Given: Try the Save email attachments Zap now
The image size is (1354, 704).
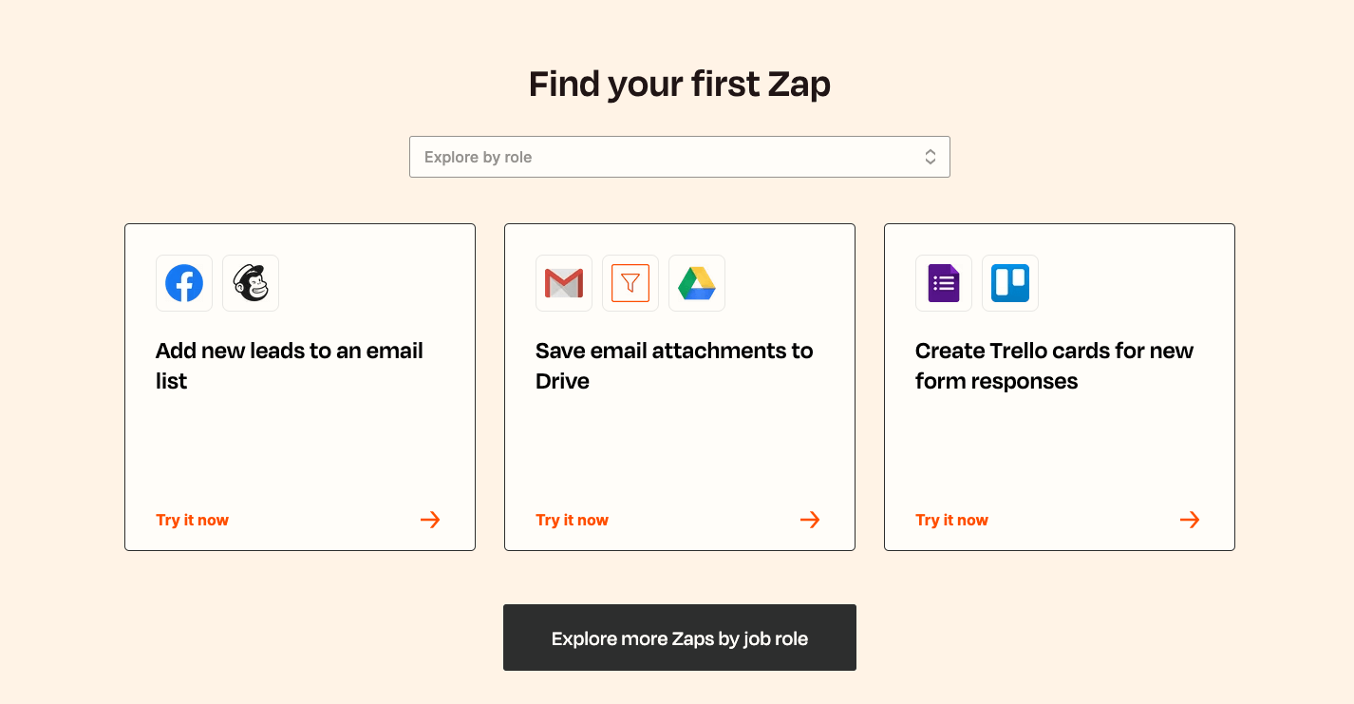Looking at the screenshot, I should tap(572, 520).
